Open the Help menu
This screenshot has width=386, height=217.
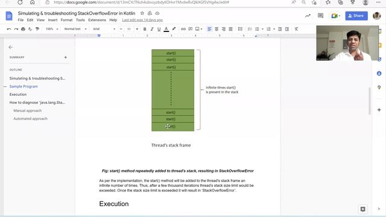(x=113, y=20)
